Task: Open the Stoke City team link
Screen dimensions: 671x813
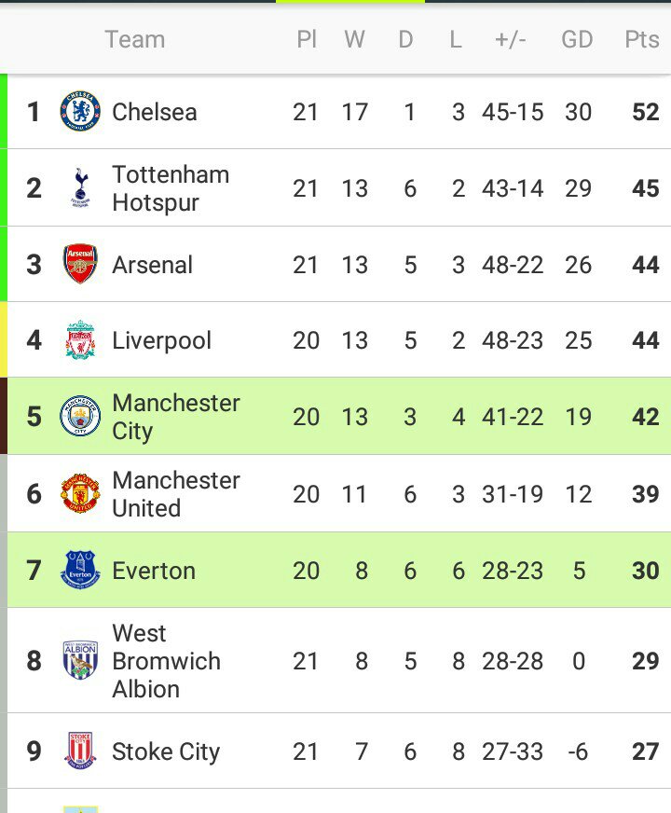Action: pyautogui.click(x=165, y=751)
